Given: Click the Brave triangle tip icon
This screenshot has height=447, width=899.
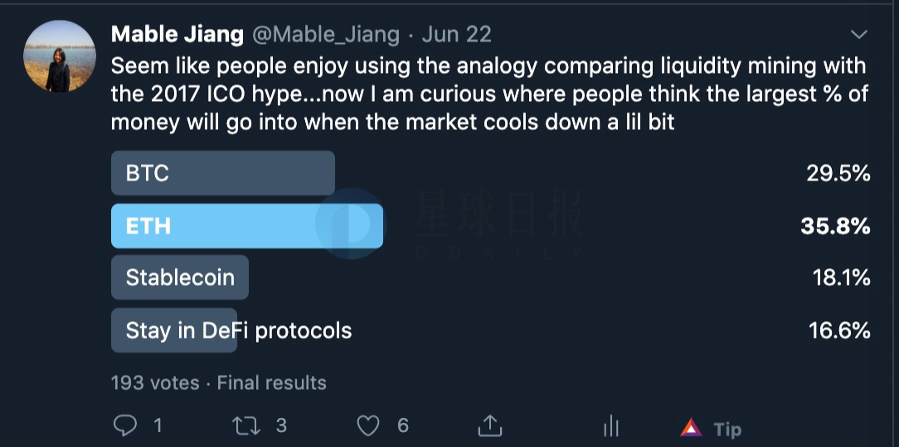Looking at the screenshot, I should click(x=691, y=427).
